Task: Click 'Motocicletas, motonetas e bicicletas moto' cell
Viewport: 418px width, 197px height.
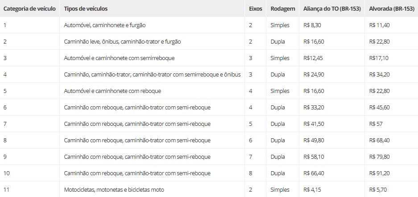Action: click(114, 190)
